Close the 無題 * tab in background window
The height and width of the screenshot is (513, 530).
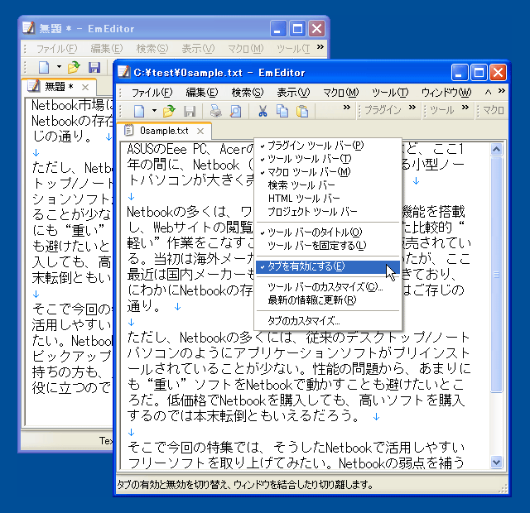pos(85,88)
